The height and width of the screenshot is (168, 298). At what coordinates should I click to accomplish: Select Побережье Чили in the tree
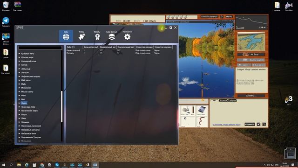click(28, 133)
